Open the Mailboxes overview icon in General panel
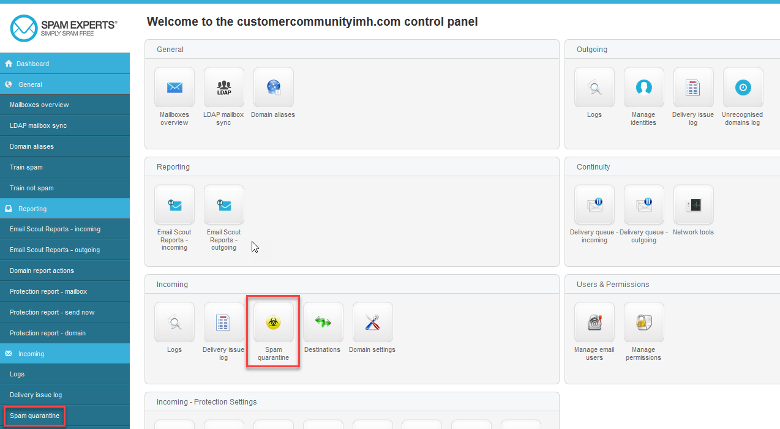The image size is (780, 429). pyautogui.click(x=174, y=88)
